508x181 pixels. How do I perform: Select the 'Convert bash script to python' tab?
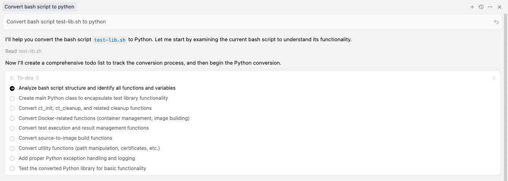tap(39, 7)
